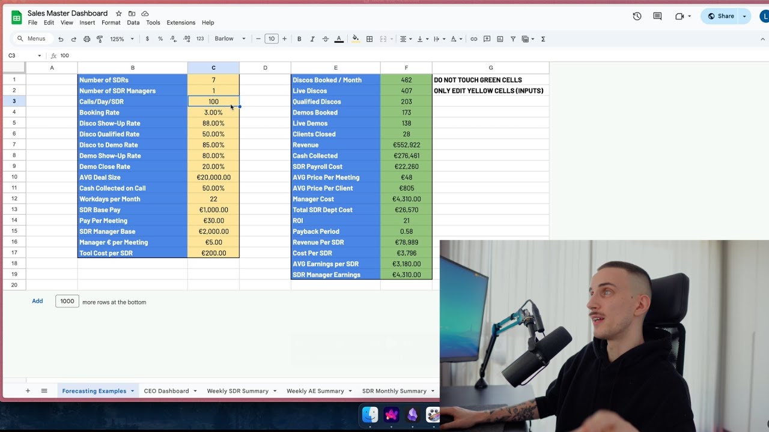769x432 pixels.
Task: Click Add rows link
Action: (37, 301)
